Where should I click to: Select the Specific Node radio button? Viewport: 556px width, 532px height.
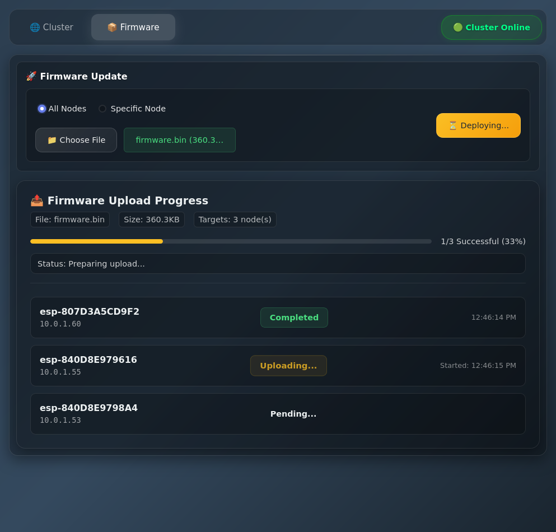[x=102, y=109]
